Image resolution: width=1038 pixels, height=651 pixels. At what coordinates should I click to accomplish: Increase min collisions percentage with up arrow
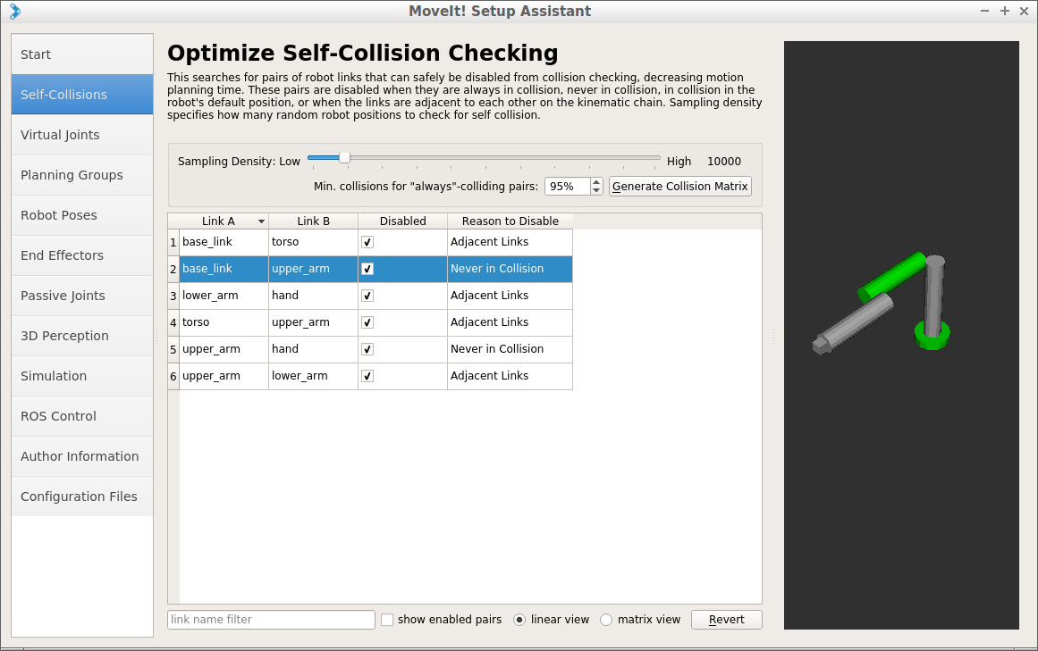pyautogui.click(x=596, y=182)
